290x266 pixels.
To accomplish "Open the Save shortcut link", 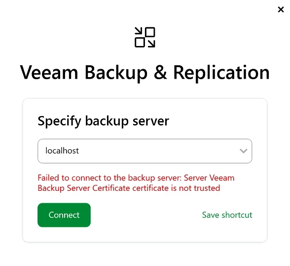I will click(227, 215).
